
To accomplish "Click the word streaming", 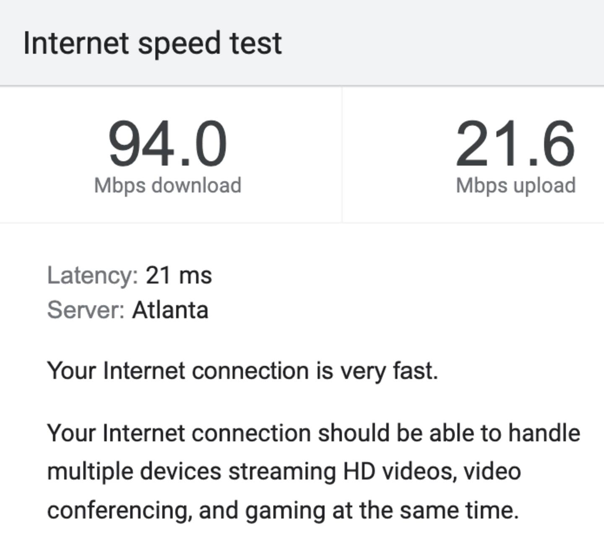I will tap(282, 472).
